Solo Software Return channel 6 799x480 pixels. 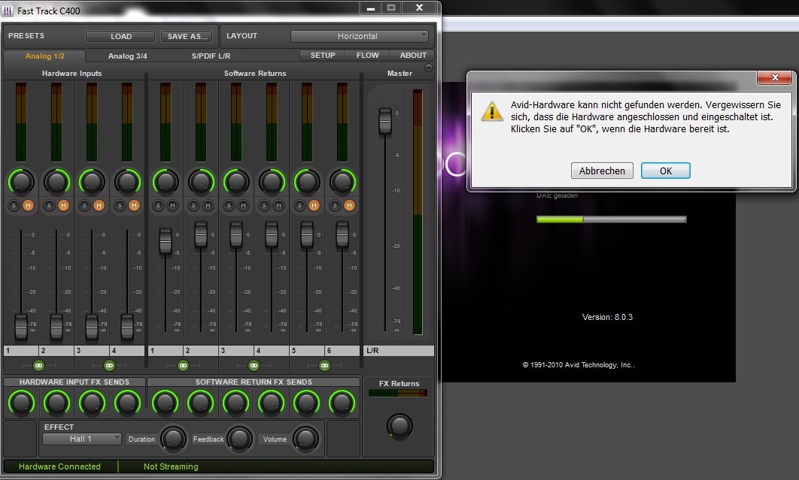335,205
